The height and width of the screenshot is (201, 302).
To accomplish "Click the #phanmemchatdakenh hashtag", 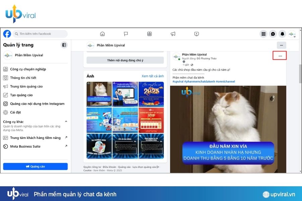I will pyautogui.click(x=200, y=81).
